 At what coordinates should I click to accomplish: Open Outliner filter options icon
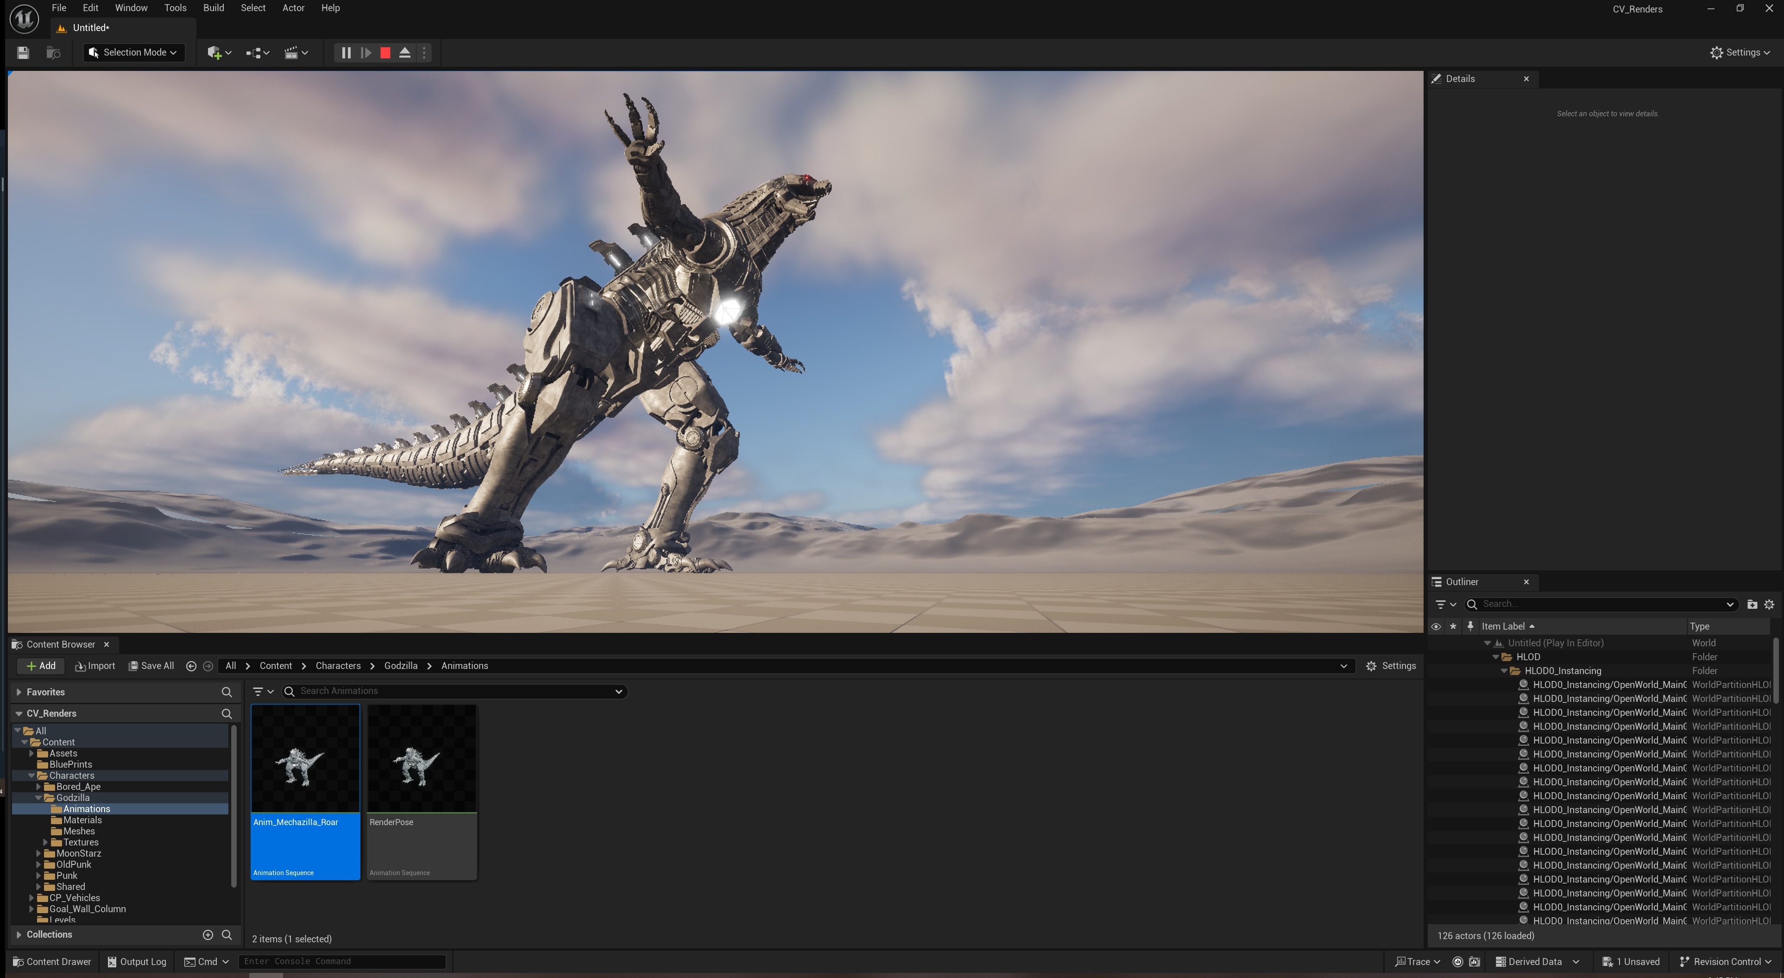coord(1444,605)
